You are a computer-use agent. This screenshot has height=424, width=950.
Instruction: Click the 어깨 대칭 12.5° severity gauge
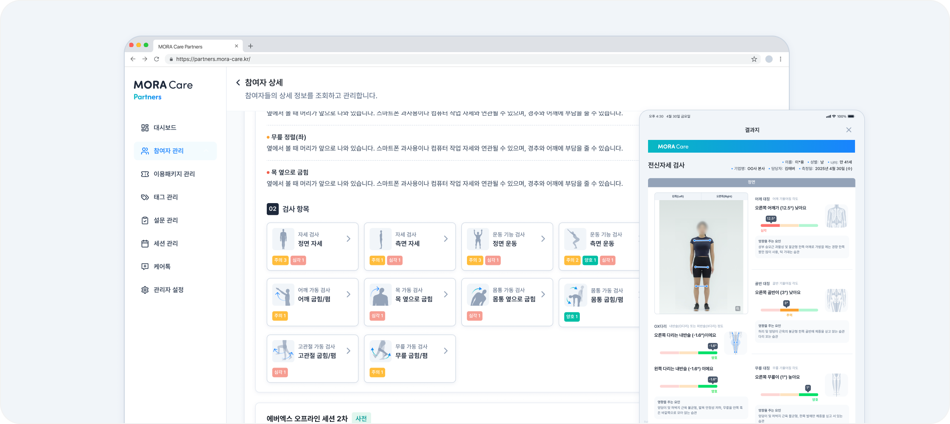point(789,226)
